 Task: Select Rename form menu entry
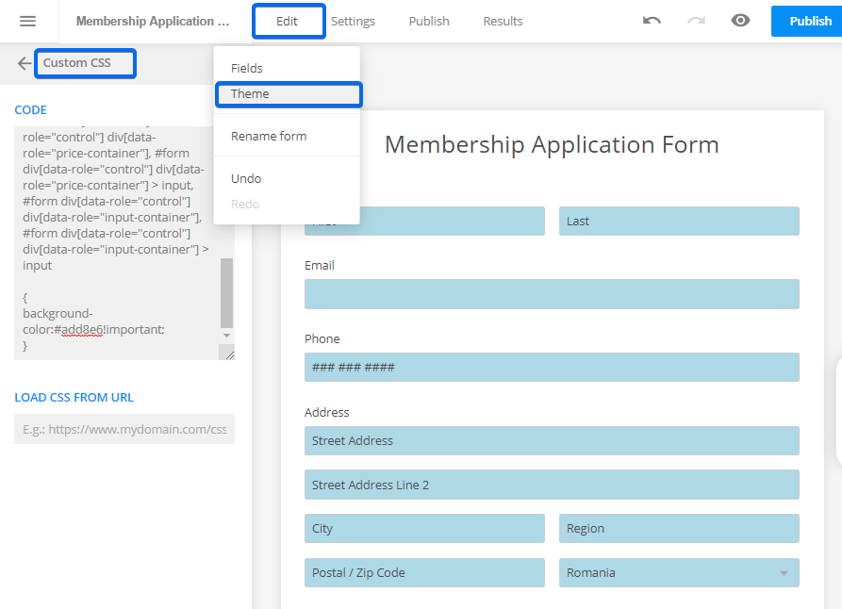point(269,136)
